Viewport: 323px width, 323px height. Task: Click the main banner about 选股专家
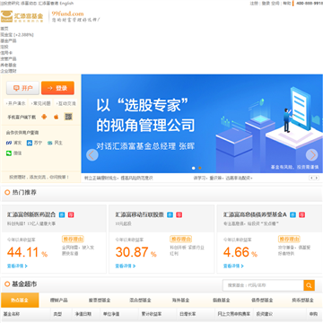202,124
